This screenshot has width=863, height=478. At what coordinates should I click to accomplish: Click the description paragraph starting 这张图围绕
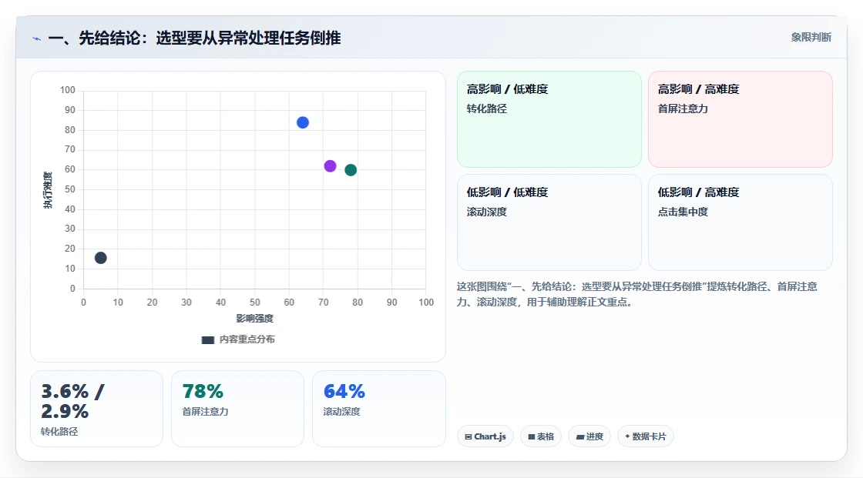(636, 294)
